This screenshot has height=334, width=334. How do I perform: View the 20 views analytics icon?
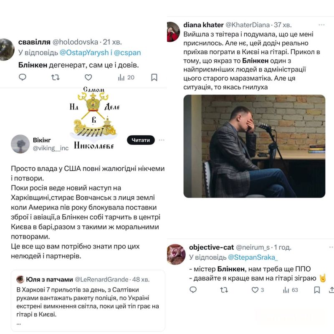pos(121,78)
